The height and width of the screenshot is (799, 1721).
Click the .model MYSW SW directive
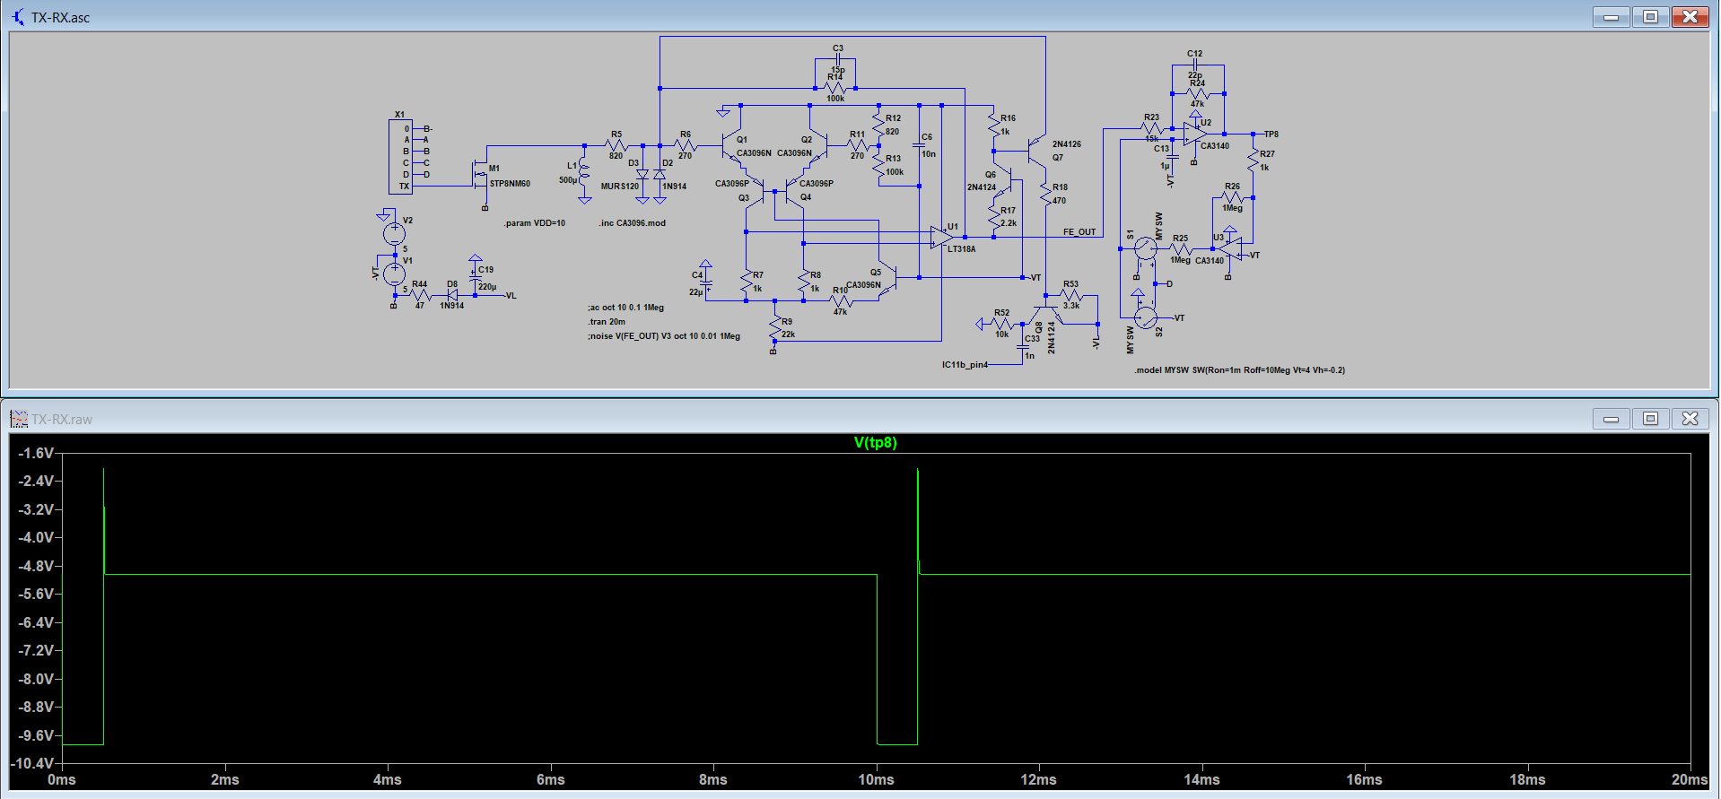coord(1239,370)
